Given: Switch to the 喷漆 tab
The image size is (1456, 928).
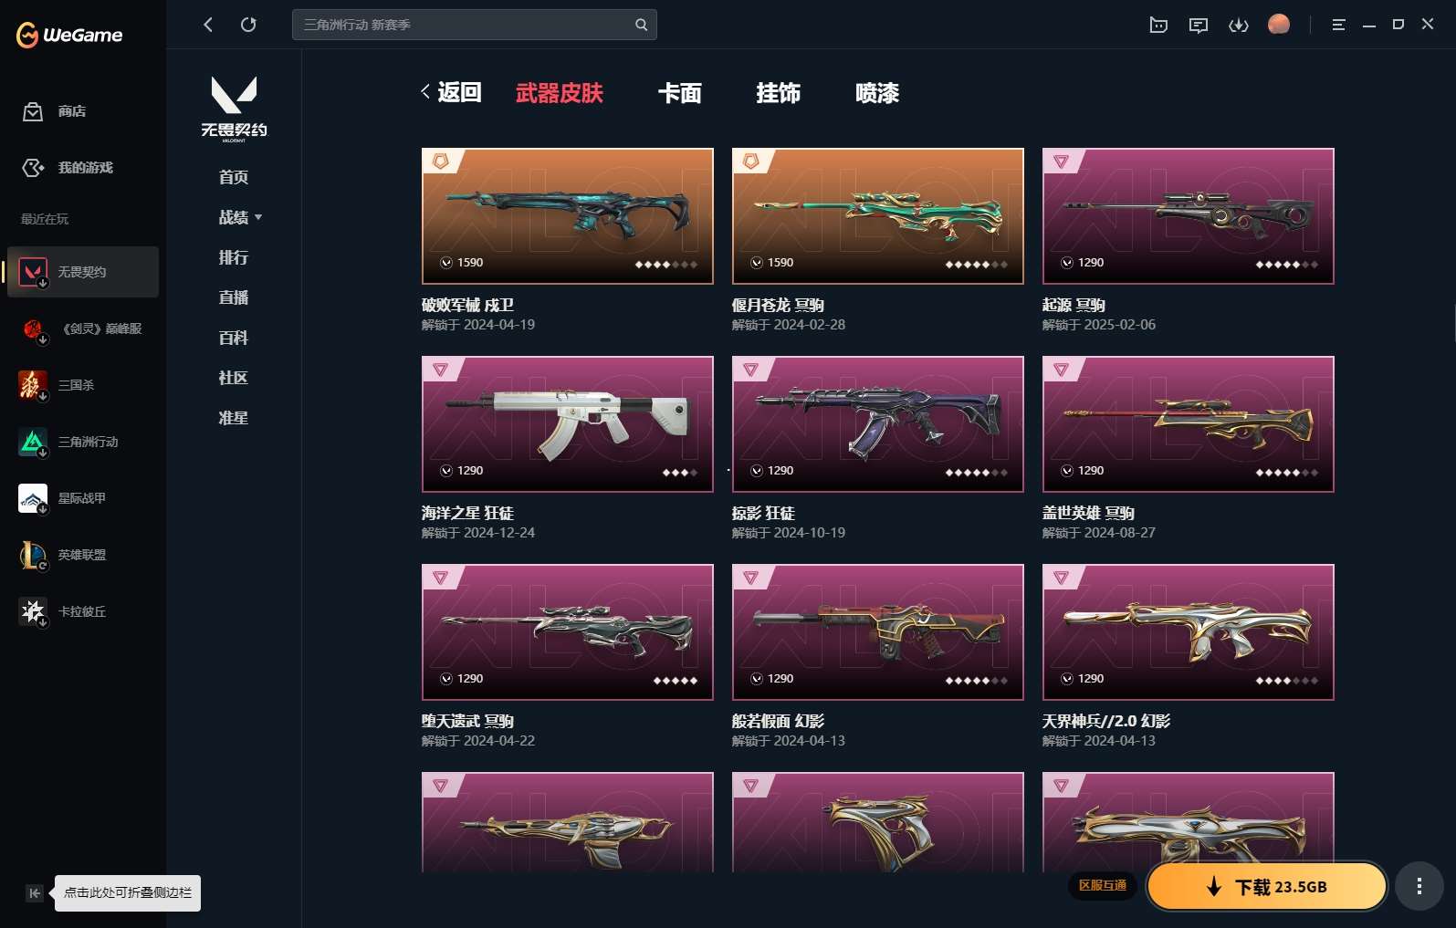Looking at the screenshot, I should point(877,93).
